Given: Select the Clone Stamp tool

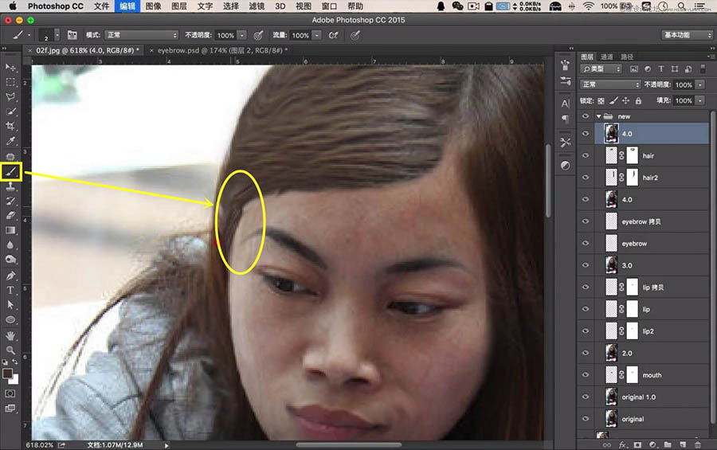Looking at the screenshot, I should pos(10,186).
